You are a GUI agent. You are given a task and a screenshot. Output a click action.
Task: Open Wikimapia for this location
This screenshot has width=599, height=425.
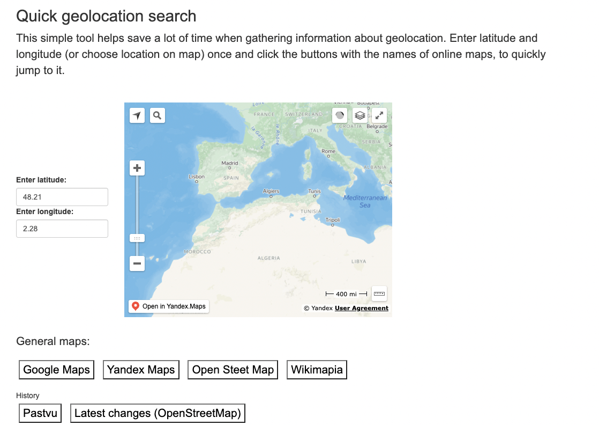tap(317, 370)
